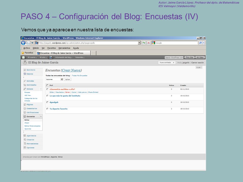Click the page icon in the address bar

click(37, 43)
